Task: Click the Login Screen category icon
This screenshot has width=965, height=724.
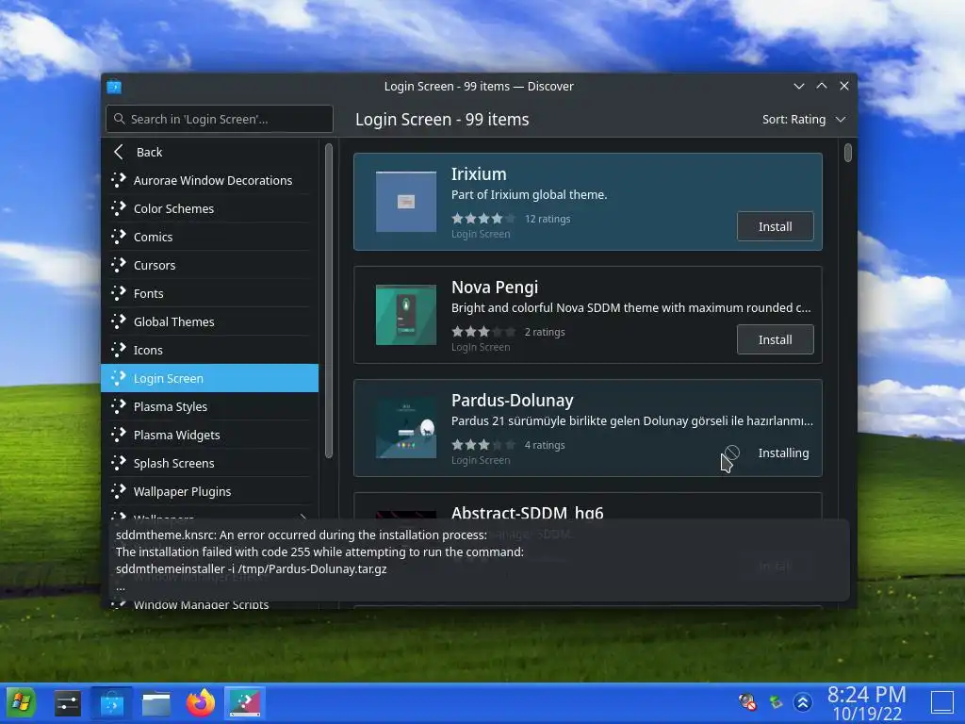Action: (118, 379)
